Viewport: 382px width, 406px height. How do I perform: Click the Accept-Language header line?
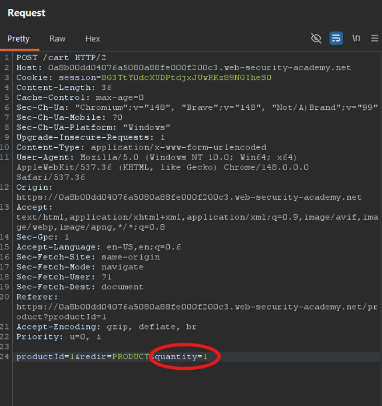(x=98, y=247)
